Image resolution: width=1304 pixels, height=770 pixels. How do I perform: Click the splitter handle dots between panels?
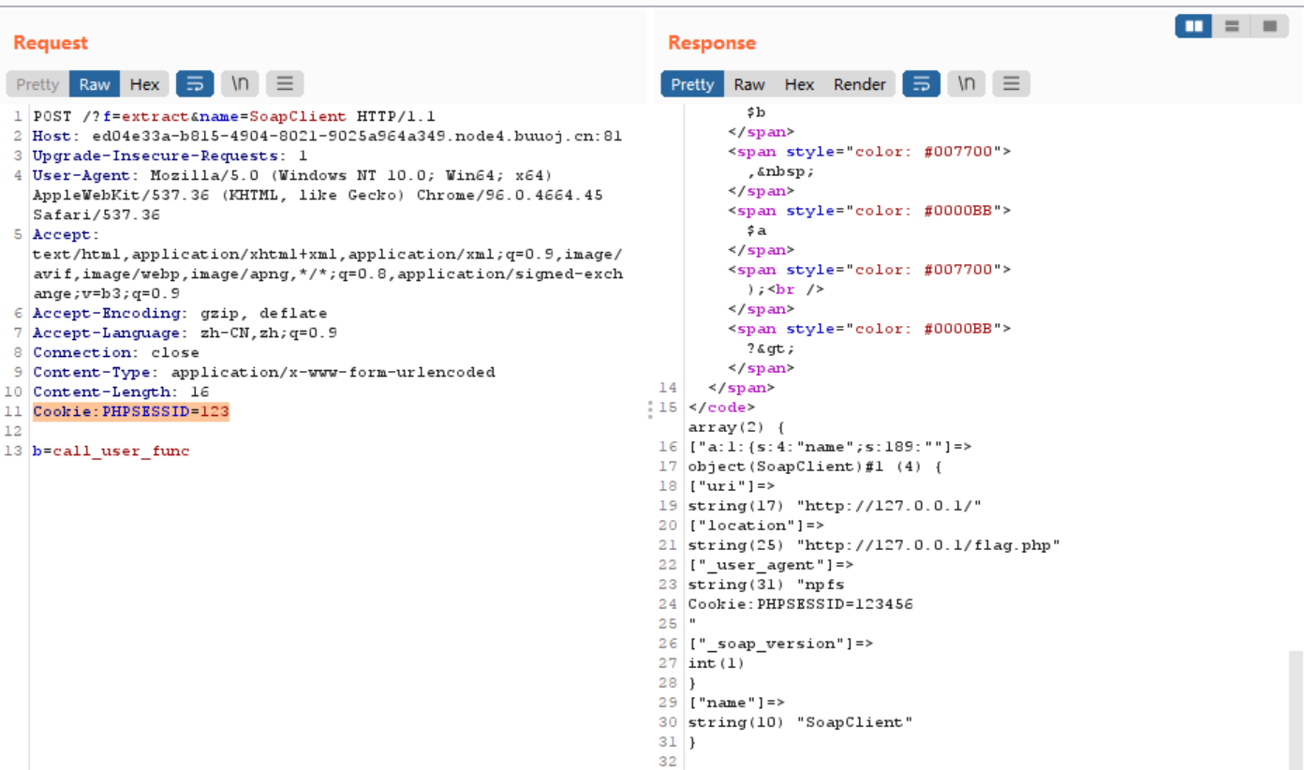[649, 407]
